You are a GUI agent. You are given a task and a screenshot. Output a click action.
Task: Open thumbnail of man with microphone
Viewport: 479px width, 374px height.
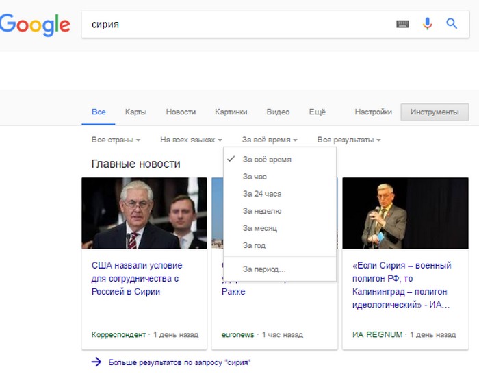click(404, 213)
